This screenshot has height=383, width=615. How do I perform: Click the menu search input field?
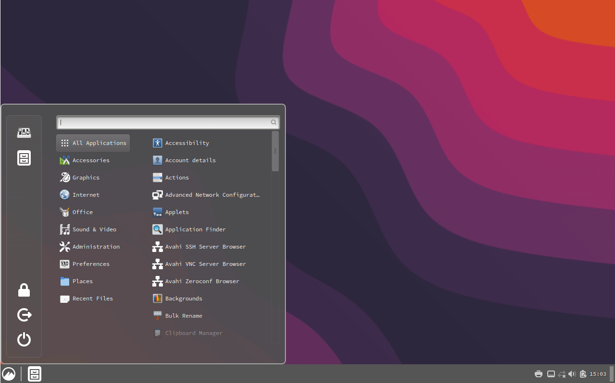pos(163,122)
